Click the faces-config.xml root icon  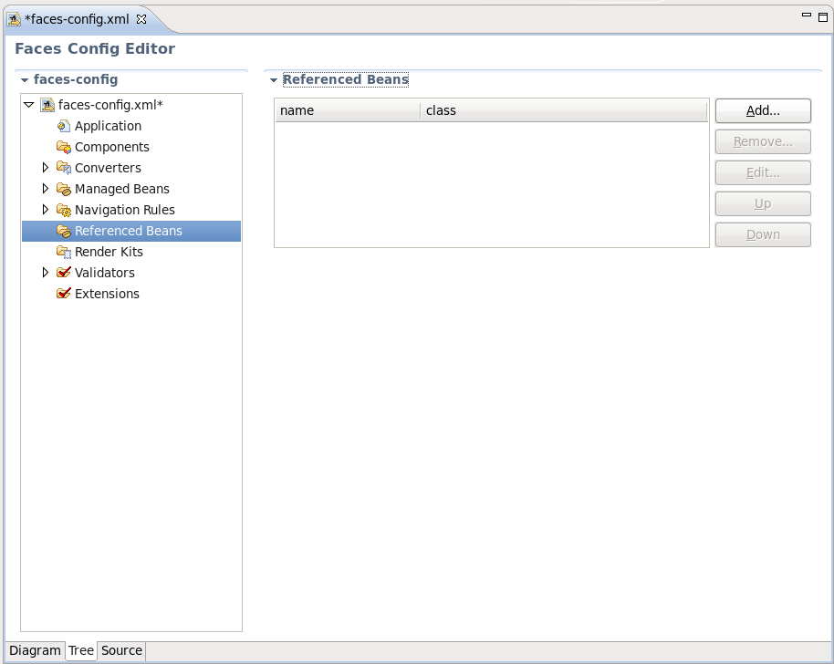[46, 105]
